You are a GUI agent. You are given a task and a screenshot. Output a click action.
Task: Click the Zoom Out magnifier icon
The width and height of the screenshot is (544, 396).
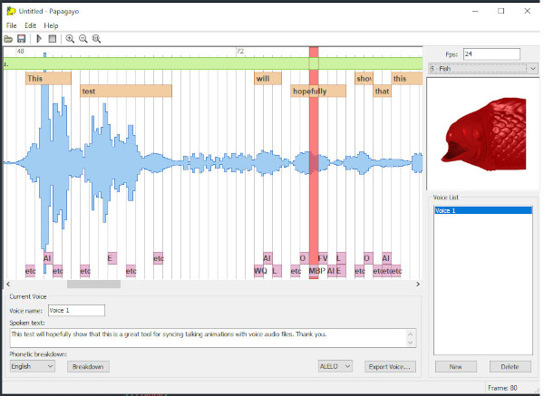pos(83,39)
